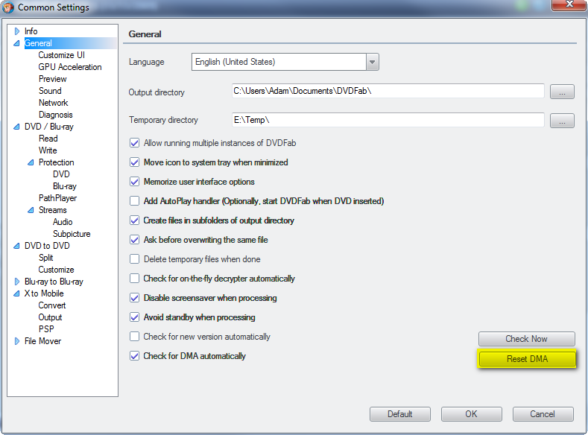Open Convert settings page
Viewport: 588px width, 435px height.
tap(51, 305)
